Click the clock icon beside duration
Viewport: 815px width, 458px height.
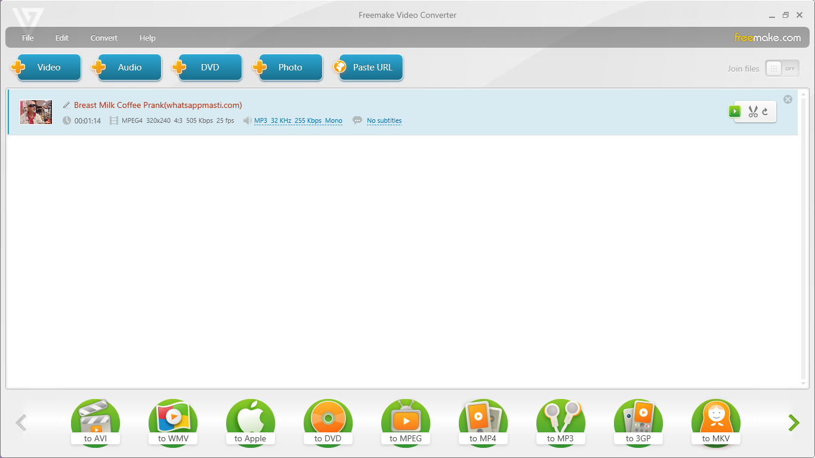click(67, 120)
